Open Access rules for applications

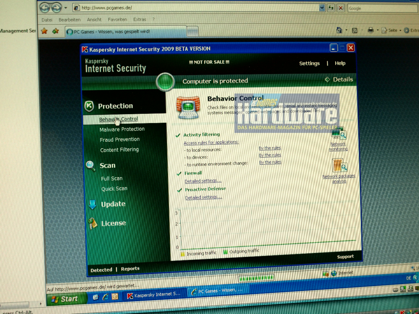[211, 142]
